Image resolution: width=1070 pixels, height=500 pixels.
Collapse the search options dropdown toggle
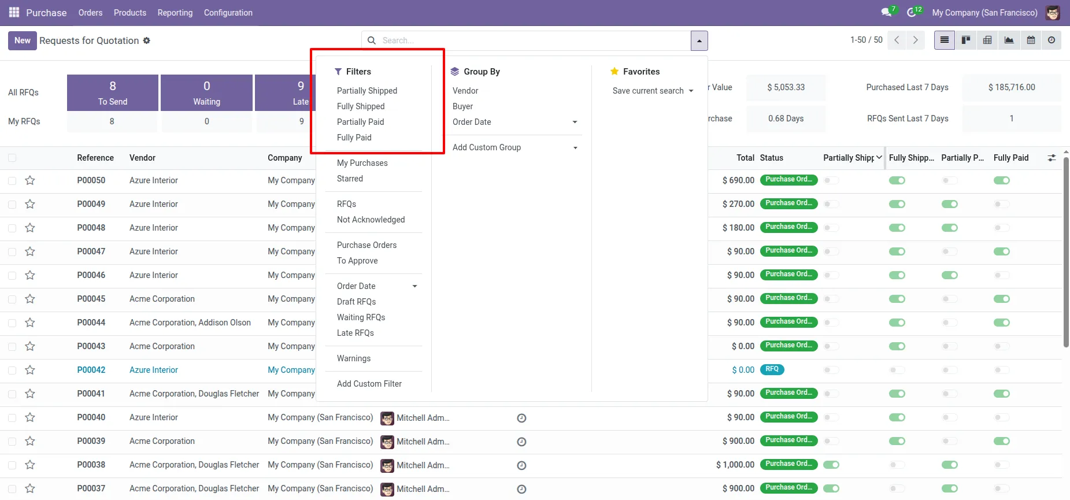(x=699, y=40)
